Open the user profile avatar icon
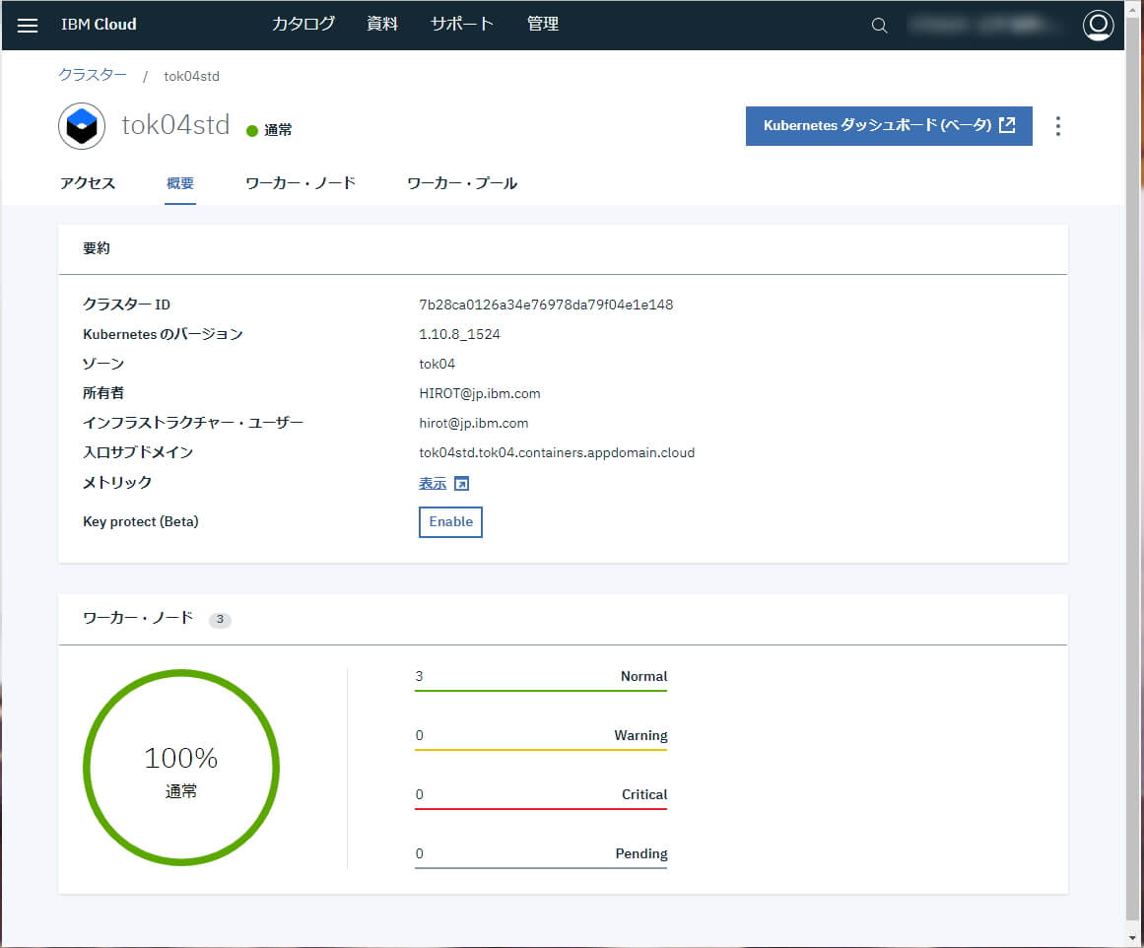This screenshot has height=948, width=1144. click(1098, 26)
